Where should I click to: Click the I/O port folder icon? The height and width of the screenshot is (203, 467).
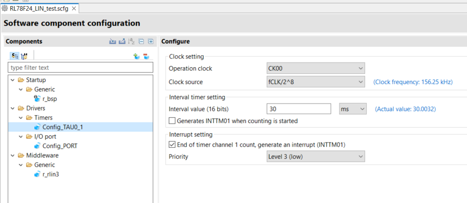tap(29, 137)
